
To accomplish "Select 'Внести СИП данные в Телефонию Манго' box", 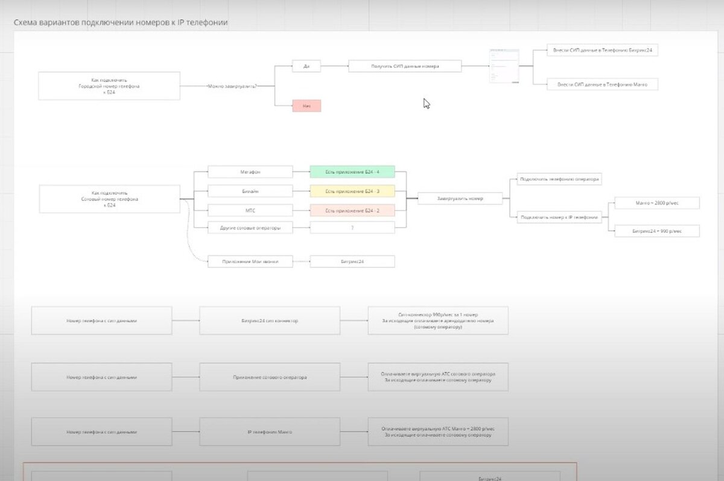I will tap(602, 84).
